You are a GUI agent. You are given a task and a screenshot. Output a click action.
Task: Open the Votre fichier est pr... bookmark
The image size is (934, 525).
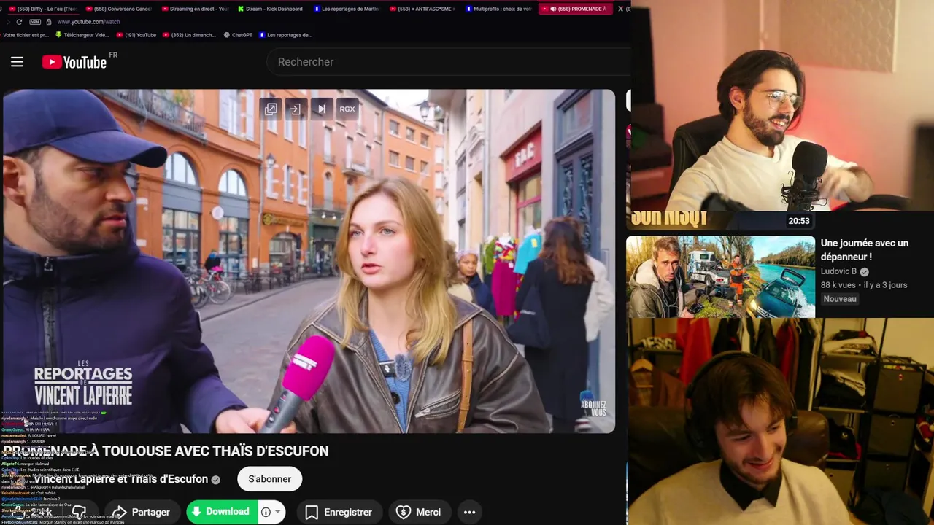pyautogui.click(x=25, y=35)
